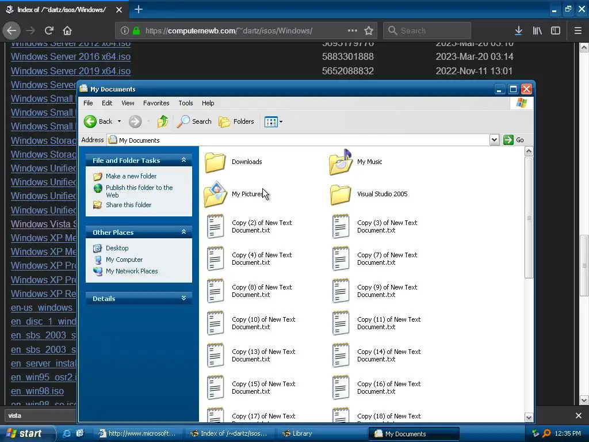
Task: Select Copy (11) of New Text Document.txt icon
Action: pyautogui.click(x=341, y=323)
